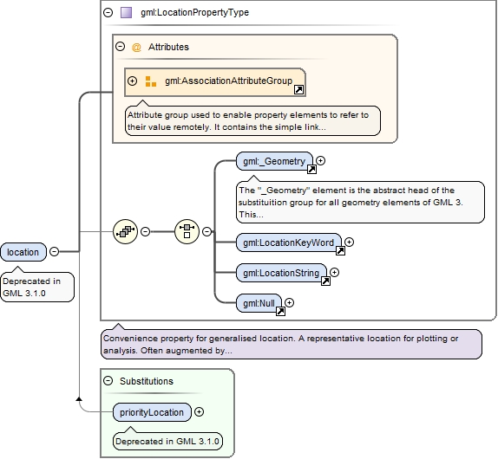
Task: Follow the gml:LocationKeyWord reference arrow
Action: 340,251
